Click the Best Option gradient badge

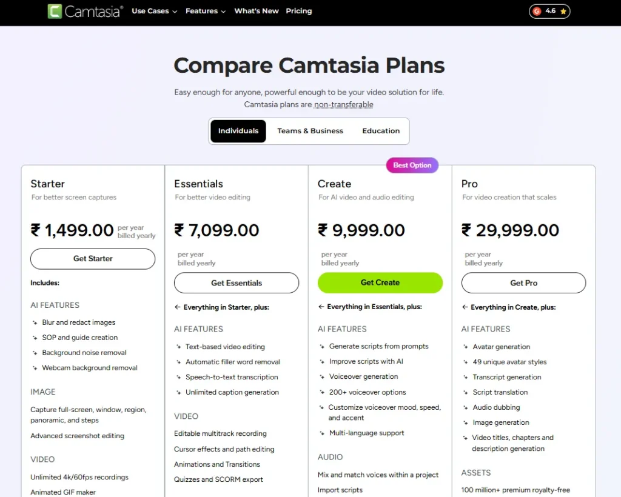[x=412, y=165]
